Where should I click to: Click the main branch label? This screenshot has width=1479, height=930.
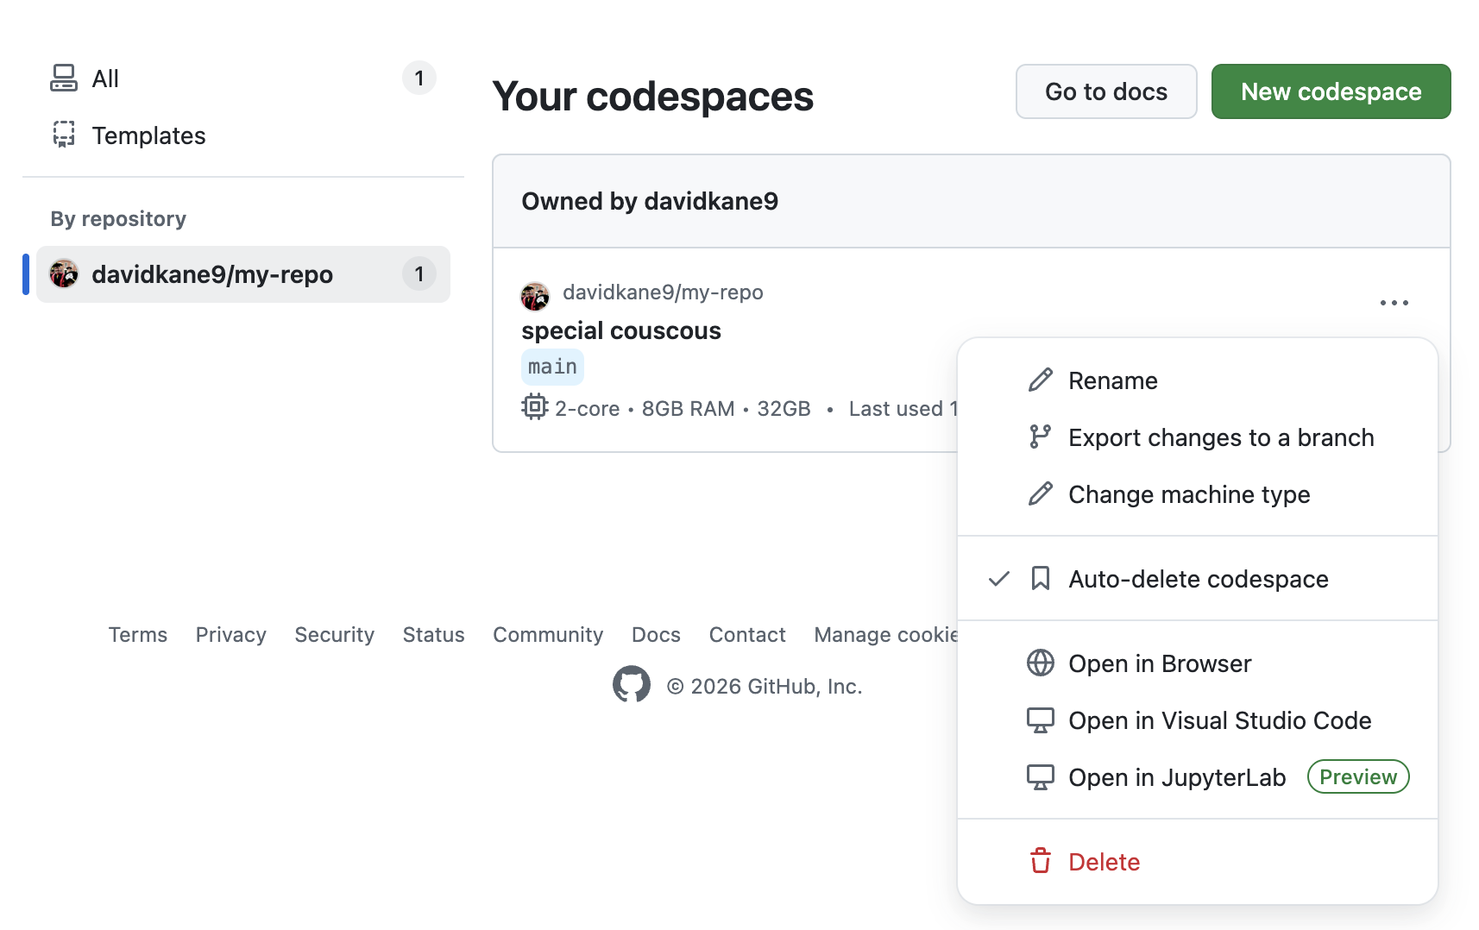(x=552, y=368)
